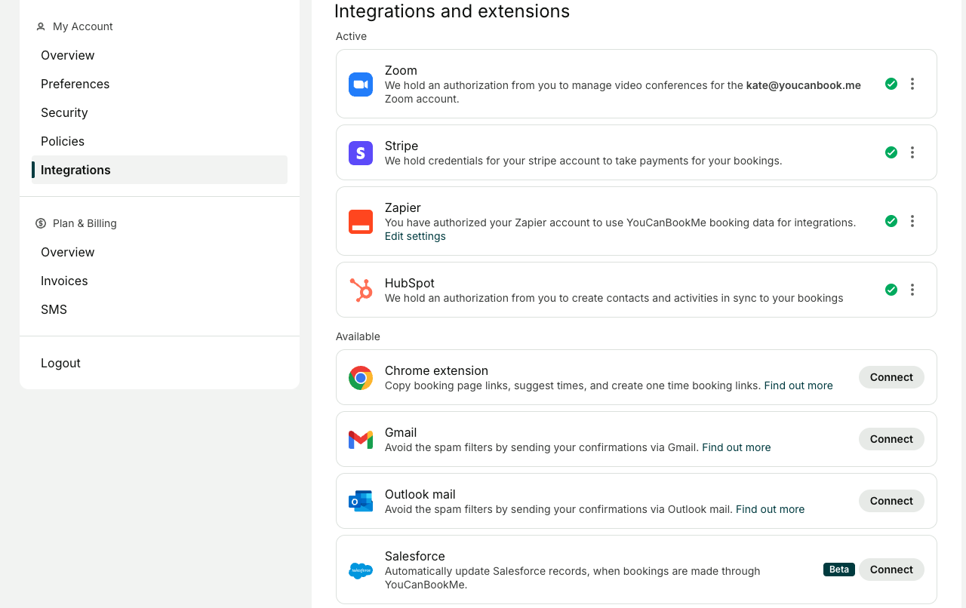Click the green checkmark on Zoom row
966x608 pixels.
[891, 84]
